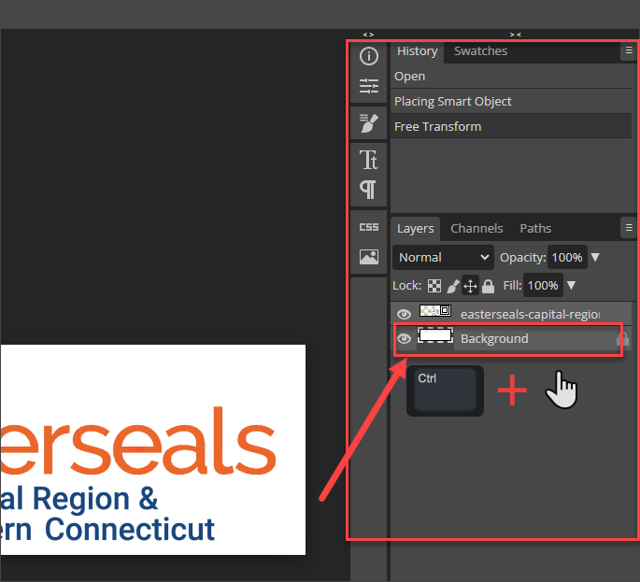Expand the Fill slider arrow
This screenshot has width=640, height=582.
pos(571,285)
